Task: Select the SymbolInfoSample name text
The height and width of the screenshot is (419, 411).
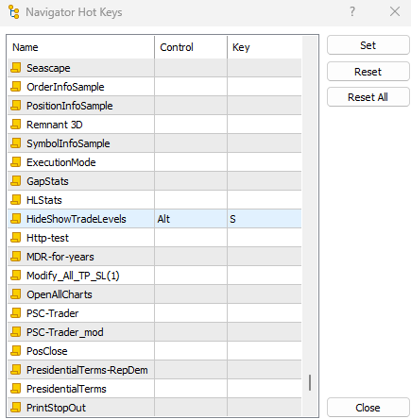Action: pos(68,143)
